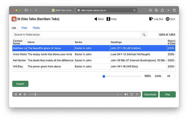188x119 pixels.
Task: Open the Help page
Action: 111,19
